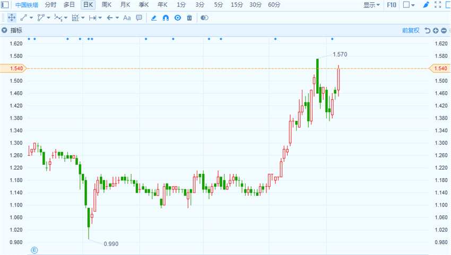Click the right 1.540 current price label
This screenshot has height=255, width=451.
(439, 68)
